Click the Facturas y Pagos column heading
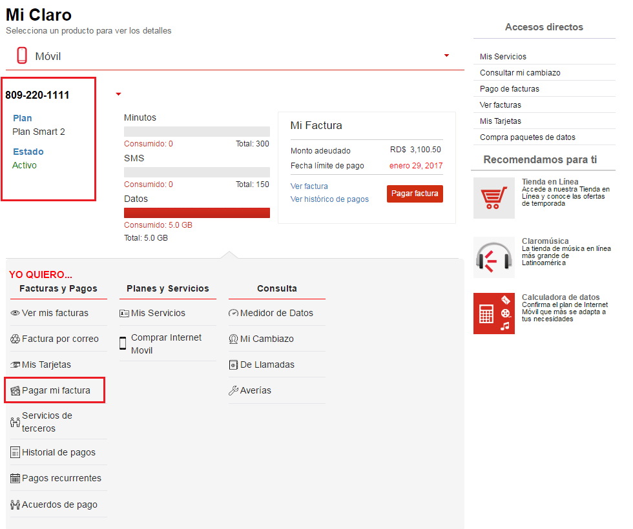Screen dimensions: 633x529 click(59, 288)
